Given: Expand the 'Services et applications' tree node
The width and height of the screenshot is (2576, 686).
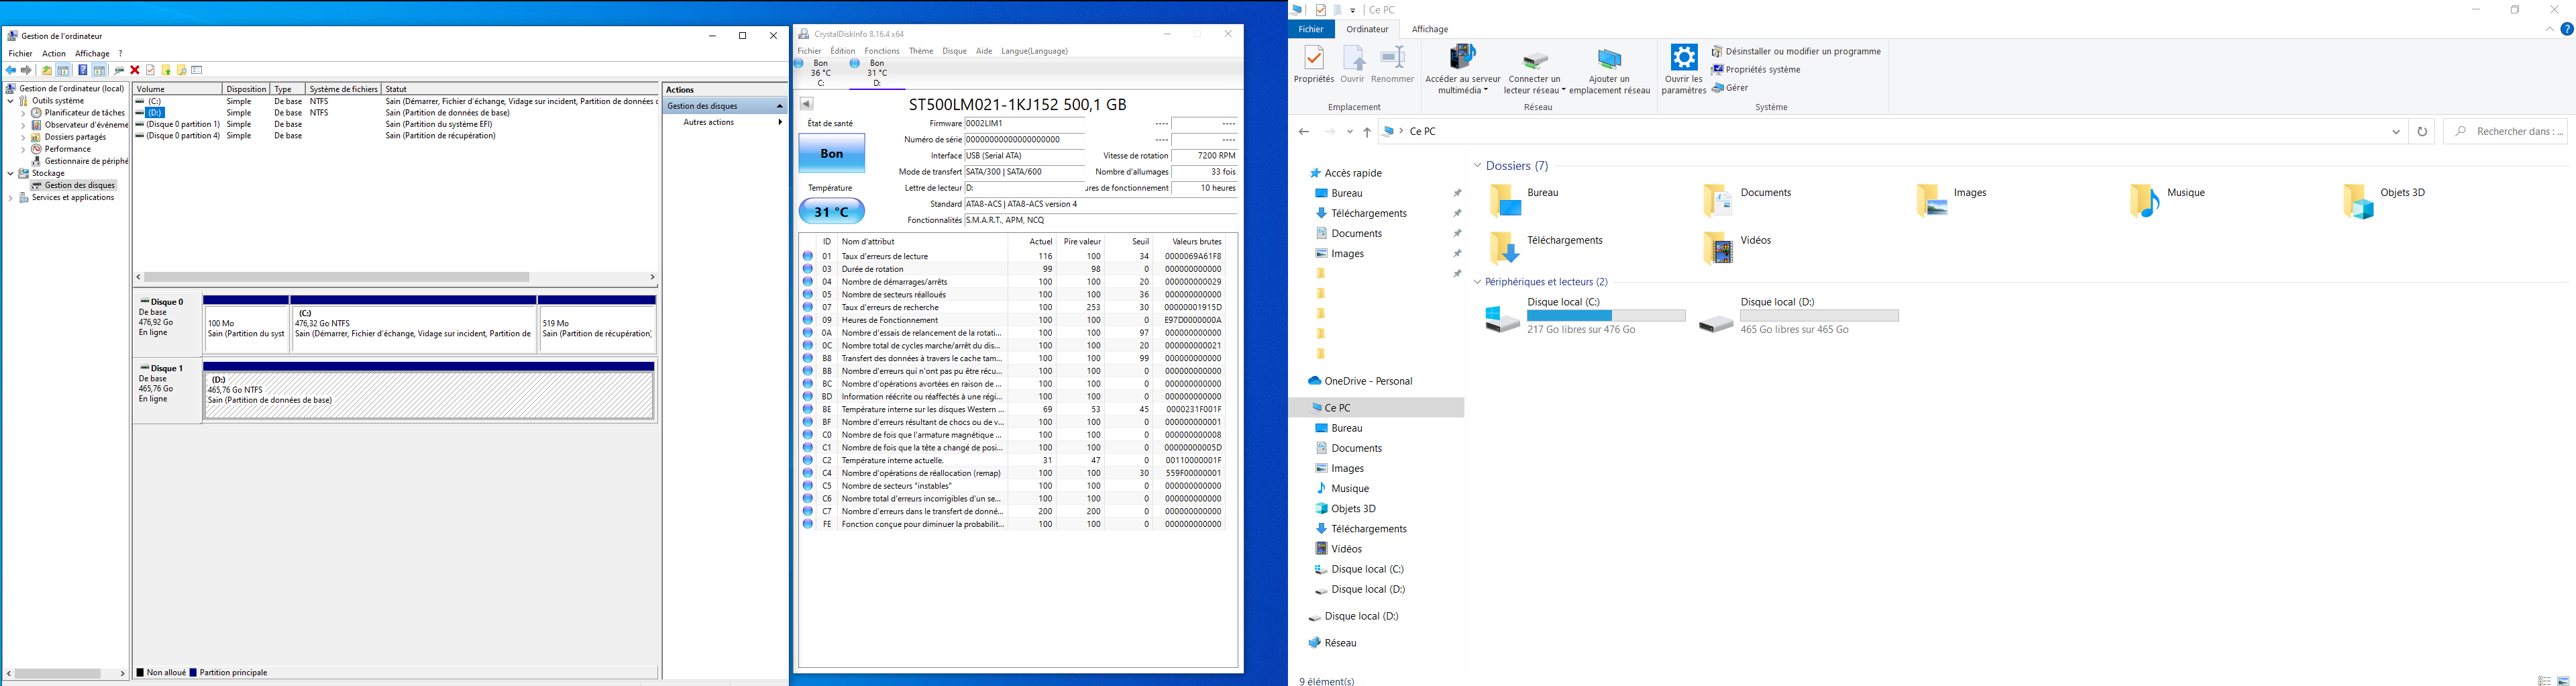Looking at the screenshot, I should [x=10, y=198].
